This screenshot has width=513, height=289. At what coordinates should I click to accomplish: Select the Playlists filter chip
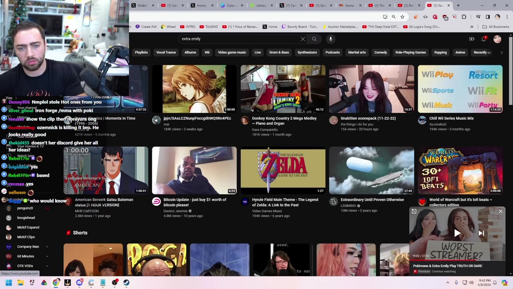pyautogui.click(x=141, y=53)
